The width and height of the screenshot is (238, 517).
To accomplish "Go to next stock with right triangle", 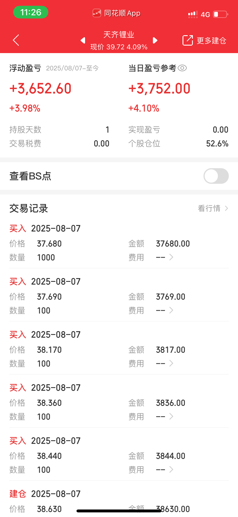I will click(155, 40).
